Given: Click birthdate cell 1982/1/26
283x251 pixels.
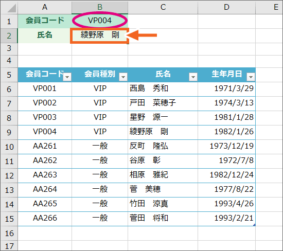Looking at the screenshot, I should point(227,132).
